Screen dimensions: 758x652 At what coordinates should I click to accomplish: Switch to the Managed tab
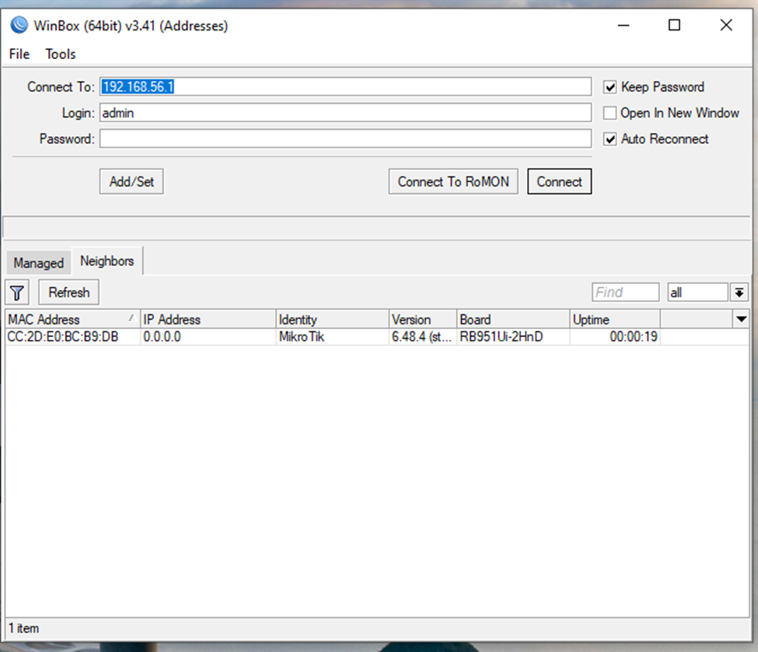38,263
